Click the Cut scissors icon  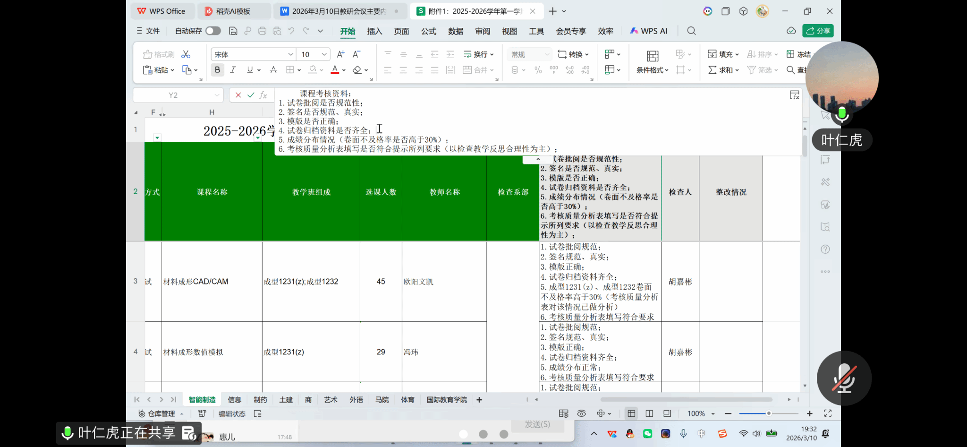186,54
